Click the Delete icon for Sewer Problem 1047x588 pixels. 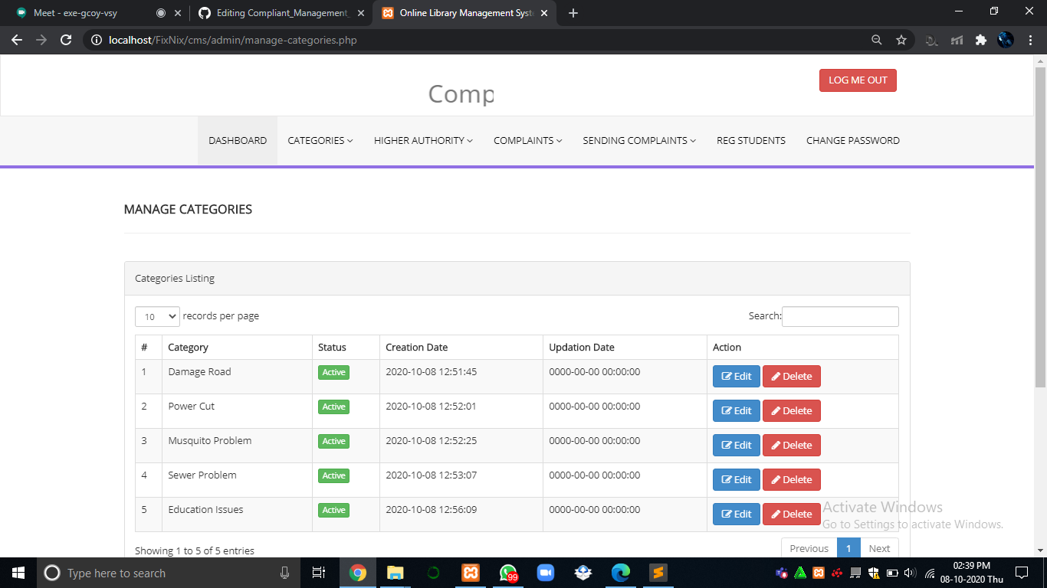tap(791, 479)
